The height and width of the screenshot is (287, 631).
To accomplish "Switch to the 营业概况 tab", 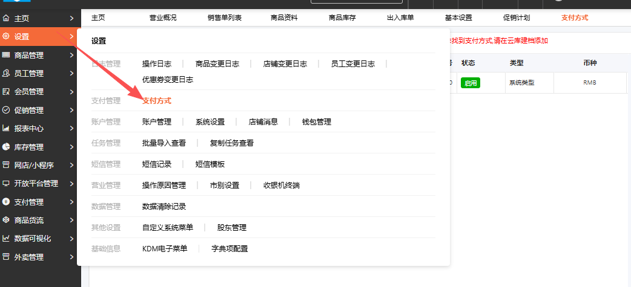I will click(x=163, y=18).
